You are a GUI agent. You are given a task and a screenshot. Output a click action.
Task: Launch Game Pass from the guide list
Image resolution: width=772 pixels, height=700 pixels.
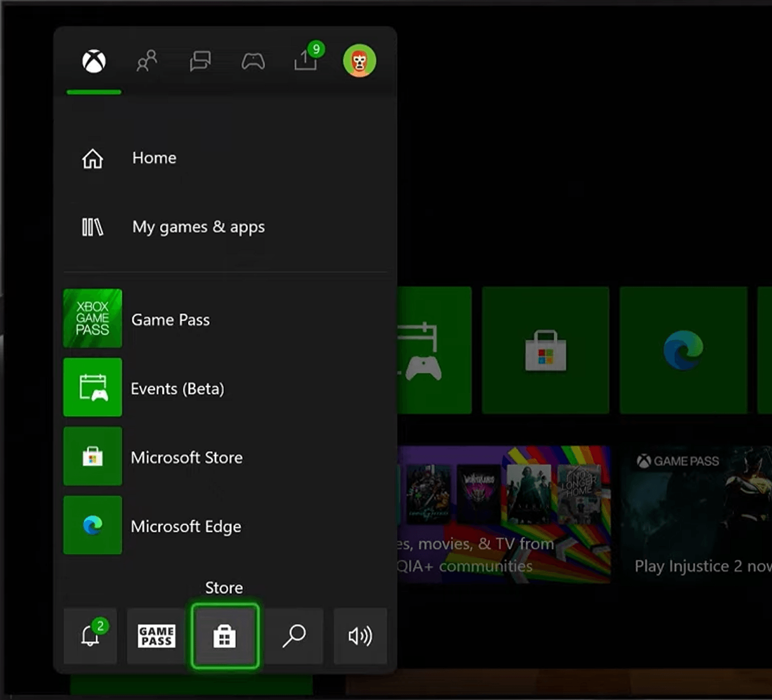[x=170, y=319]
